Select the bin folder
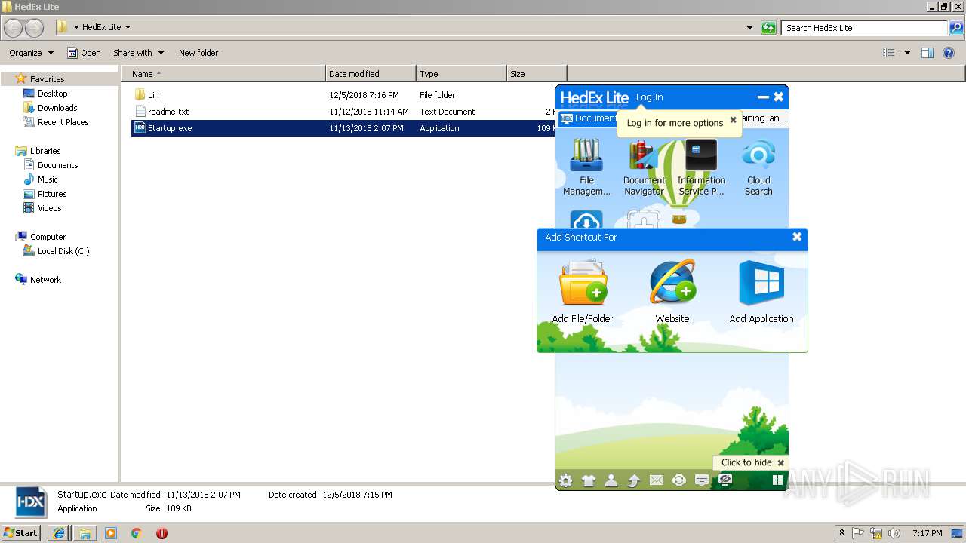The image size is (966, 543). (153, 95)
